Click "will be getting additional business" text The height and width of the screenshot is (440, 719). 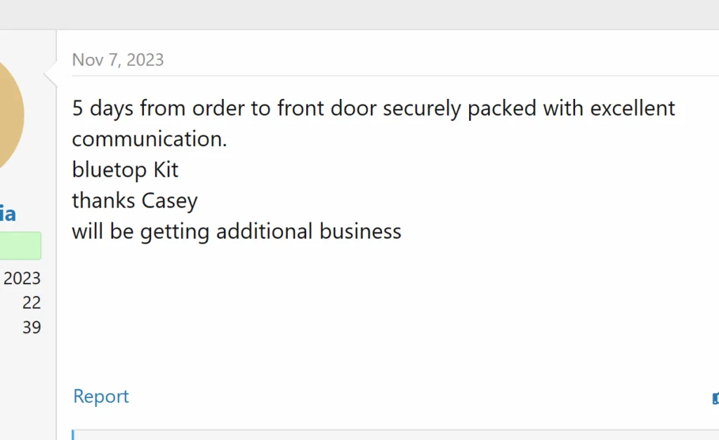pos(237,232)
